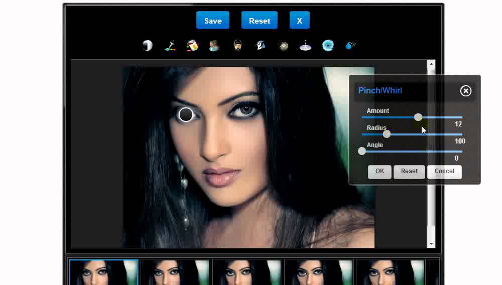
Task: Click the Amount label
Action: [378, 111]
